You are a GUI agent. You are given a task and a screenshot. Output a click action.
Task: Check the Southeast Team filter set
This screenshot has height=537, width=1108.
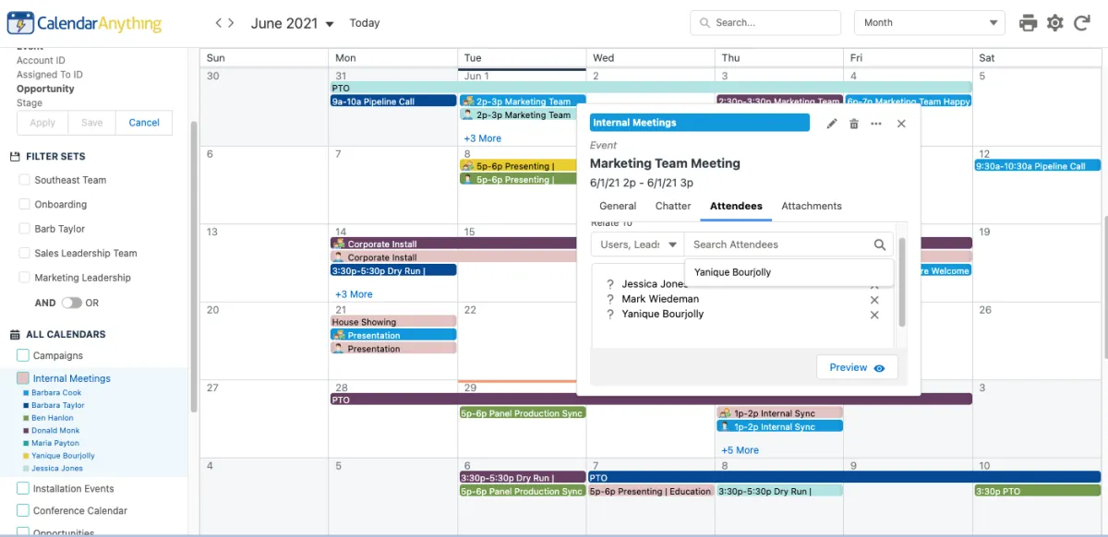25,180
